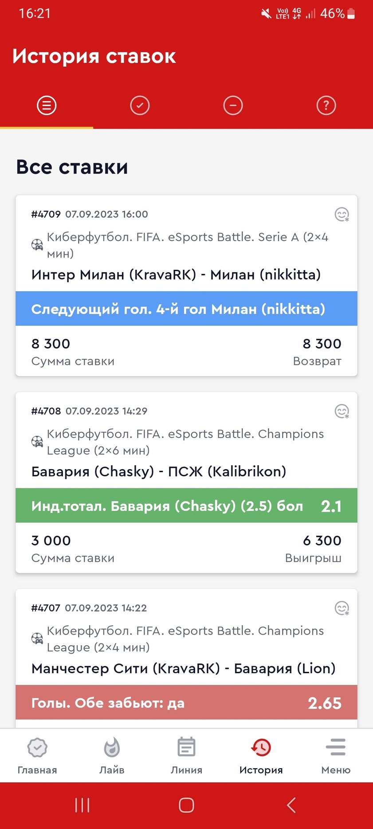Tap smiley icon on bet #4707
Screen dimensions: 373x829
pos(342,608)
